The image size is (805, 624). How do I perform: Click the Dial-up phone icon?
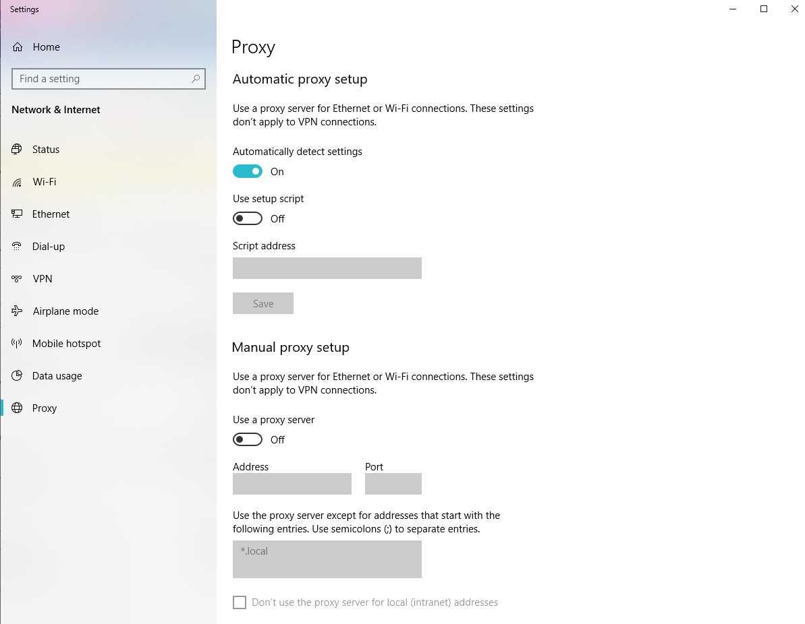[x=17, y=247]
